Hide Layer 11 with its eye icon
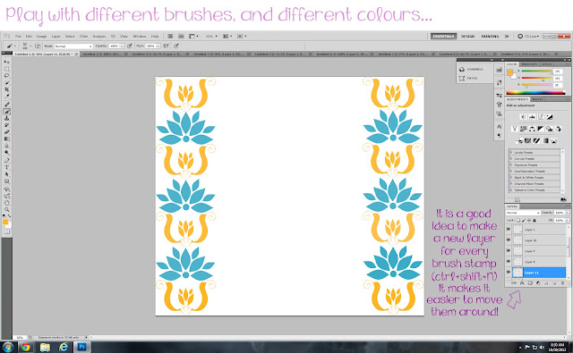This screenshot has width=573, height=353. click(x=509, y=272)
